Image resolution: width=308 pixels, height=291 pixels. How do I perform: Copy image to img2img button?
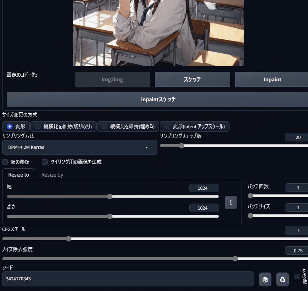point(112,79)
